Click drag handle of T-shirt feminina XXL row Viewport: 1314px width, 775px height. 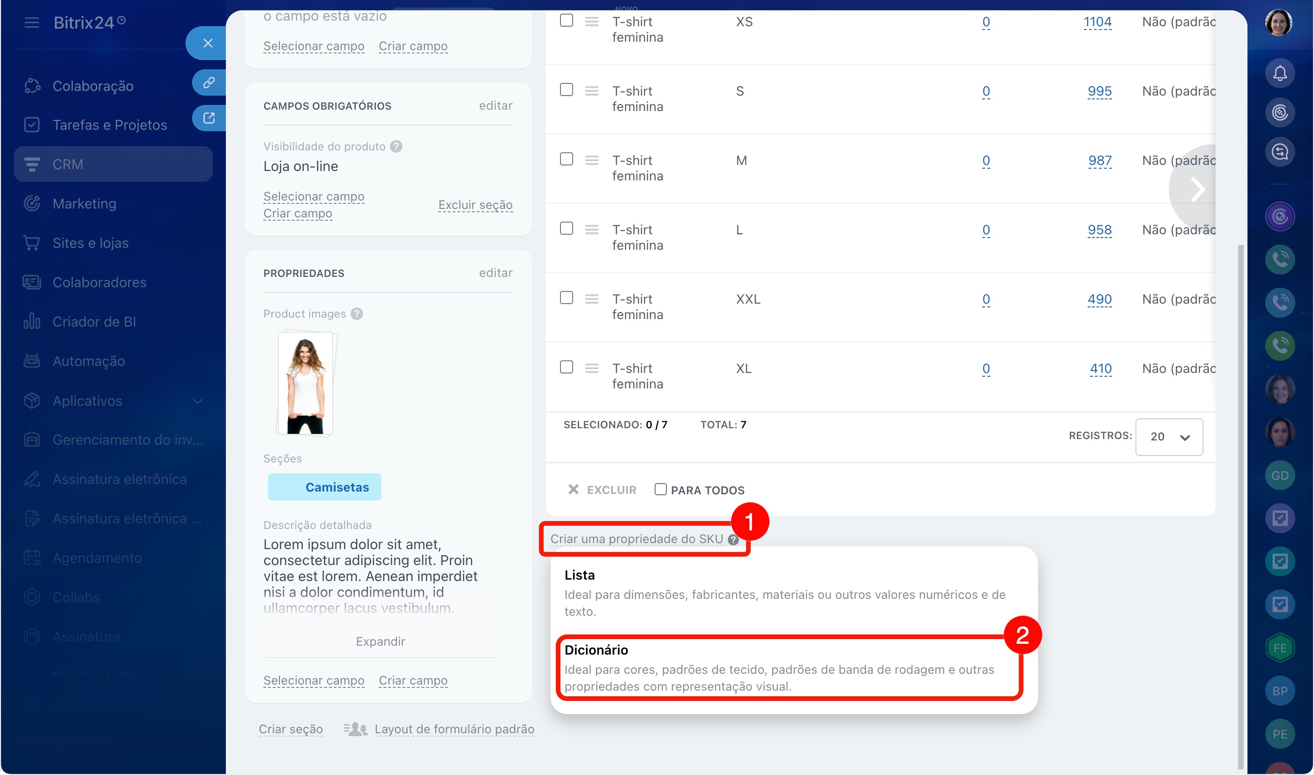tap(591, 299)
